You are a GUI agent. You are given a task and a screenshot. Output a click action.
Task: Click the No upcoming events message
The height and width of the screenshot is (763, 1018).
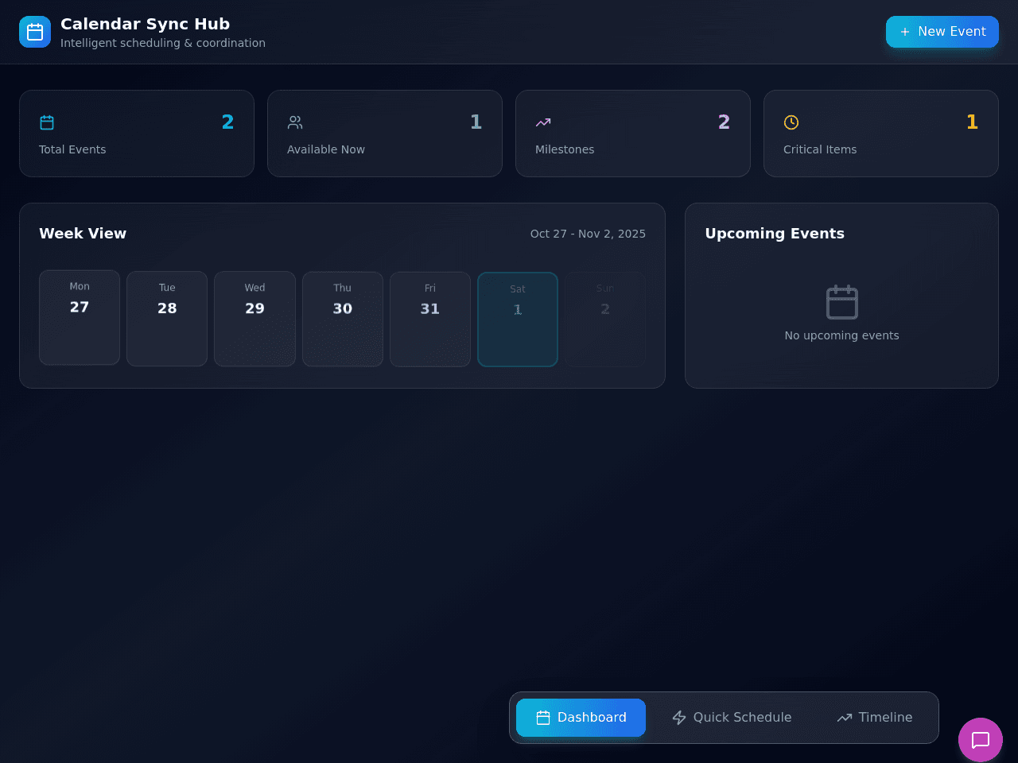click(x=841, y=335)
